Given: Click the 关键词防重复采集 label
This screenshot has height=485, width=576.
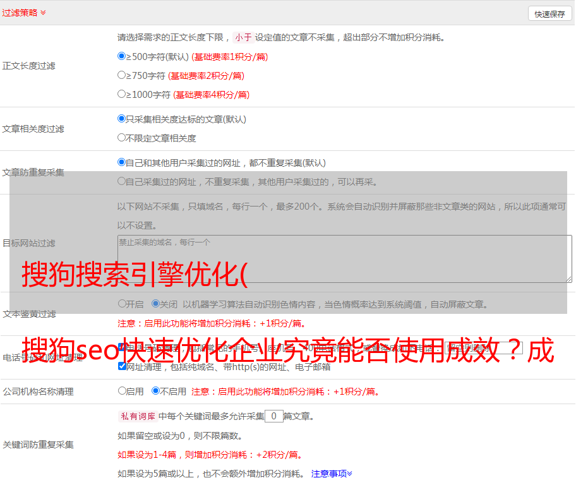Looking at the screenshot, I should (x=38, y=445).
